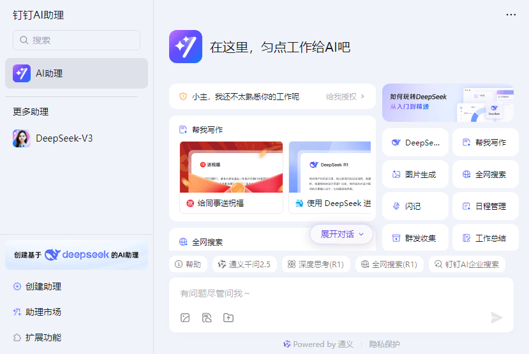529x354 pixels.
Task: Click the image upload icon in input box
Action: point(185,318)
